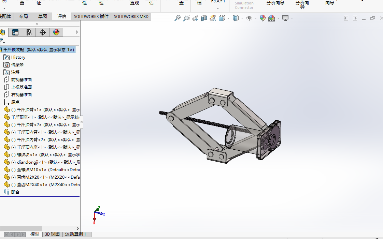Click the Hide/Show Items eye icon
The width and height of the screenshot is (383, 239).
tap(249, 18)
